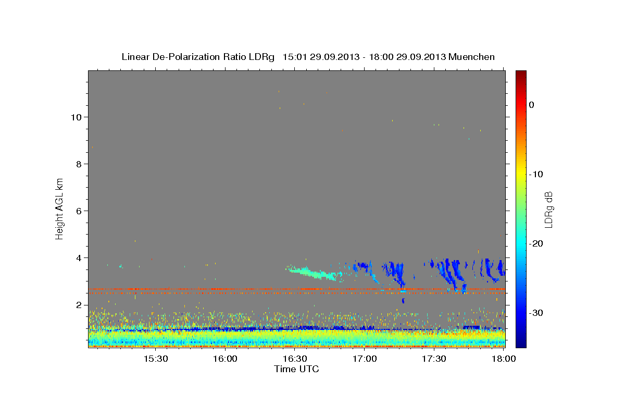Click the colorbar tick value "-20"
This screenshot has width=625, height=417.
(536, 243)
